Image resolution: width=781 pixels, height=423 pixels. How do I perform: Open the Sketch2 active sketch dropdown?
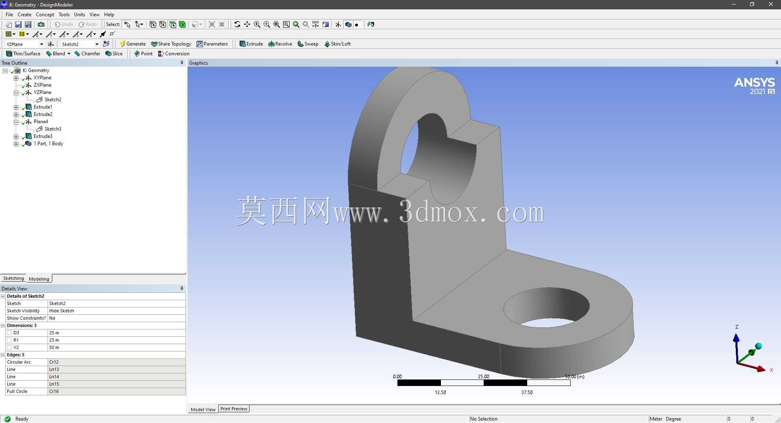coord(97,44)
